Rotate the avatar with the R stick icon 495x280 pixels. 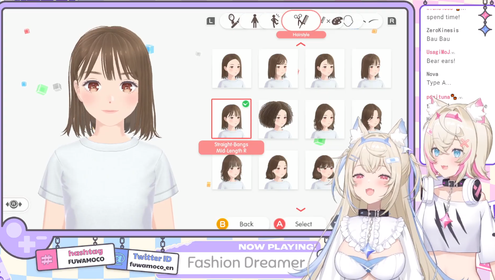14,204
